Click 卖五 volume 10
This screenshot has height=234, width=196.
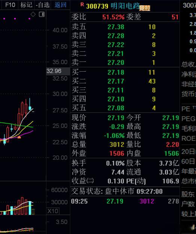click(x=152, y=27)
